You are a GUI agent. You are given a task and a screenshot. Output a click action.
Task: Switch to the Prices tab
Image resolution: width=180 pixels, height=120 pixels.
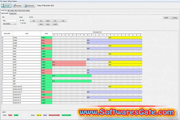coord(19,10)
